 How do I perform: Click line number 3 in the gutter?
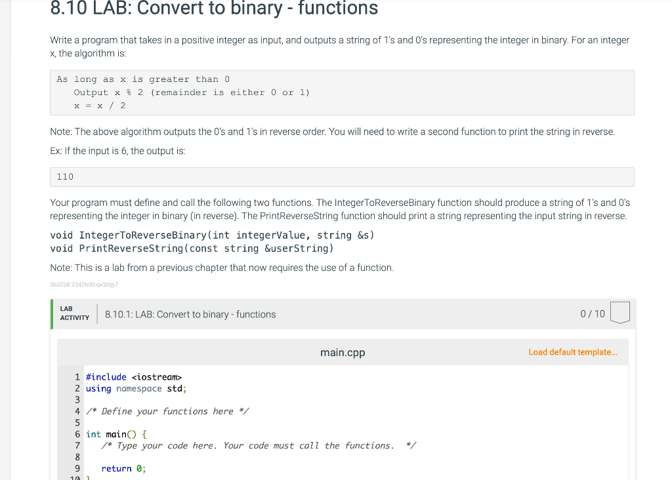[x=77, y=400]
